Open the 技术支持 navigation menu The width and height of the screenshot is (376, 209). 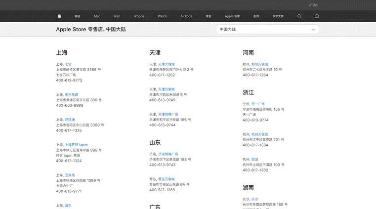click(278, 16)
